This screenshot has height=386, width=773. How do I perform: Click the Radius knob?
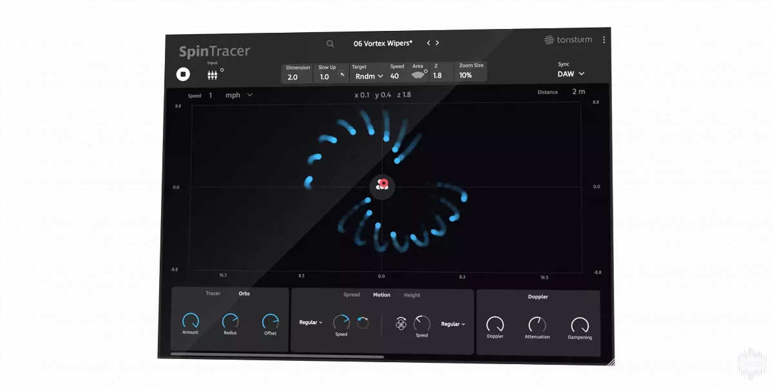pos(230,321)
